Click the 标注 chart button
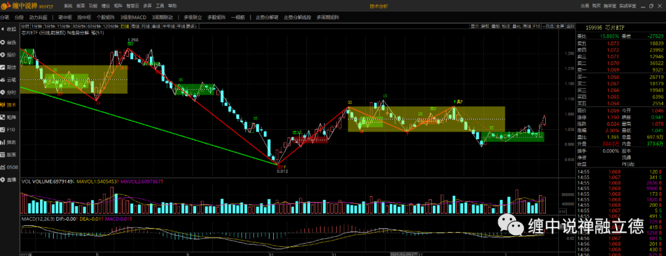Image resolution: width=666 pixels, height=256 pixels. [506, 26]
